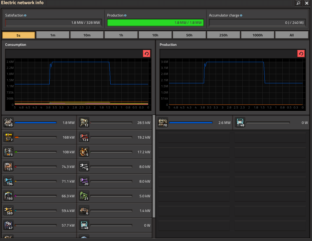
Task: Click the 57.7 kW consumption value
Action: coord(68,226)
